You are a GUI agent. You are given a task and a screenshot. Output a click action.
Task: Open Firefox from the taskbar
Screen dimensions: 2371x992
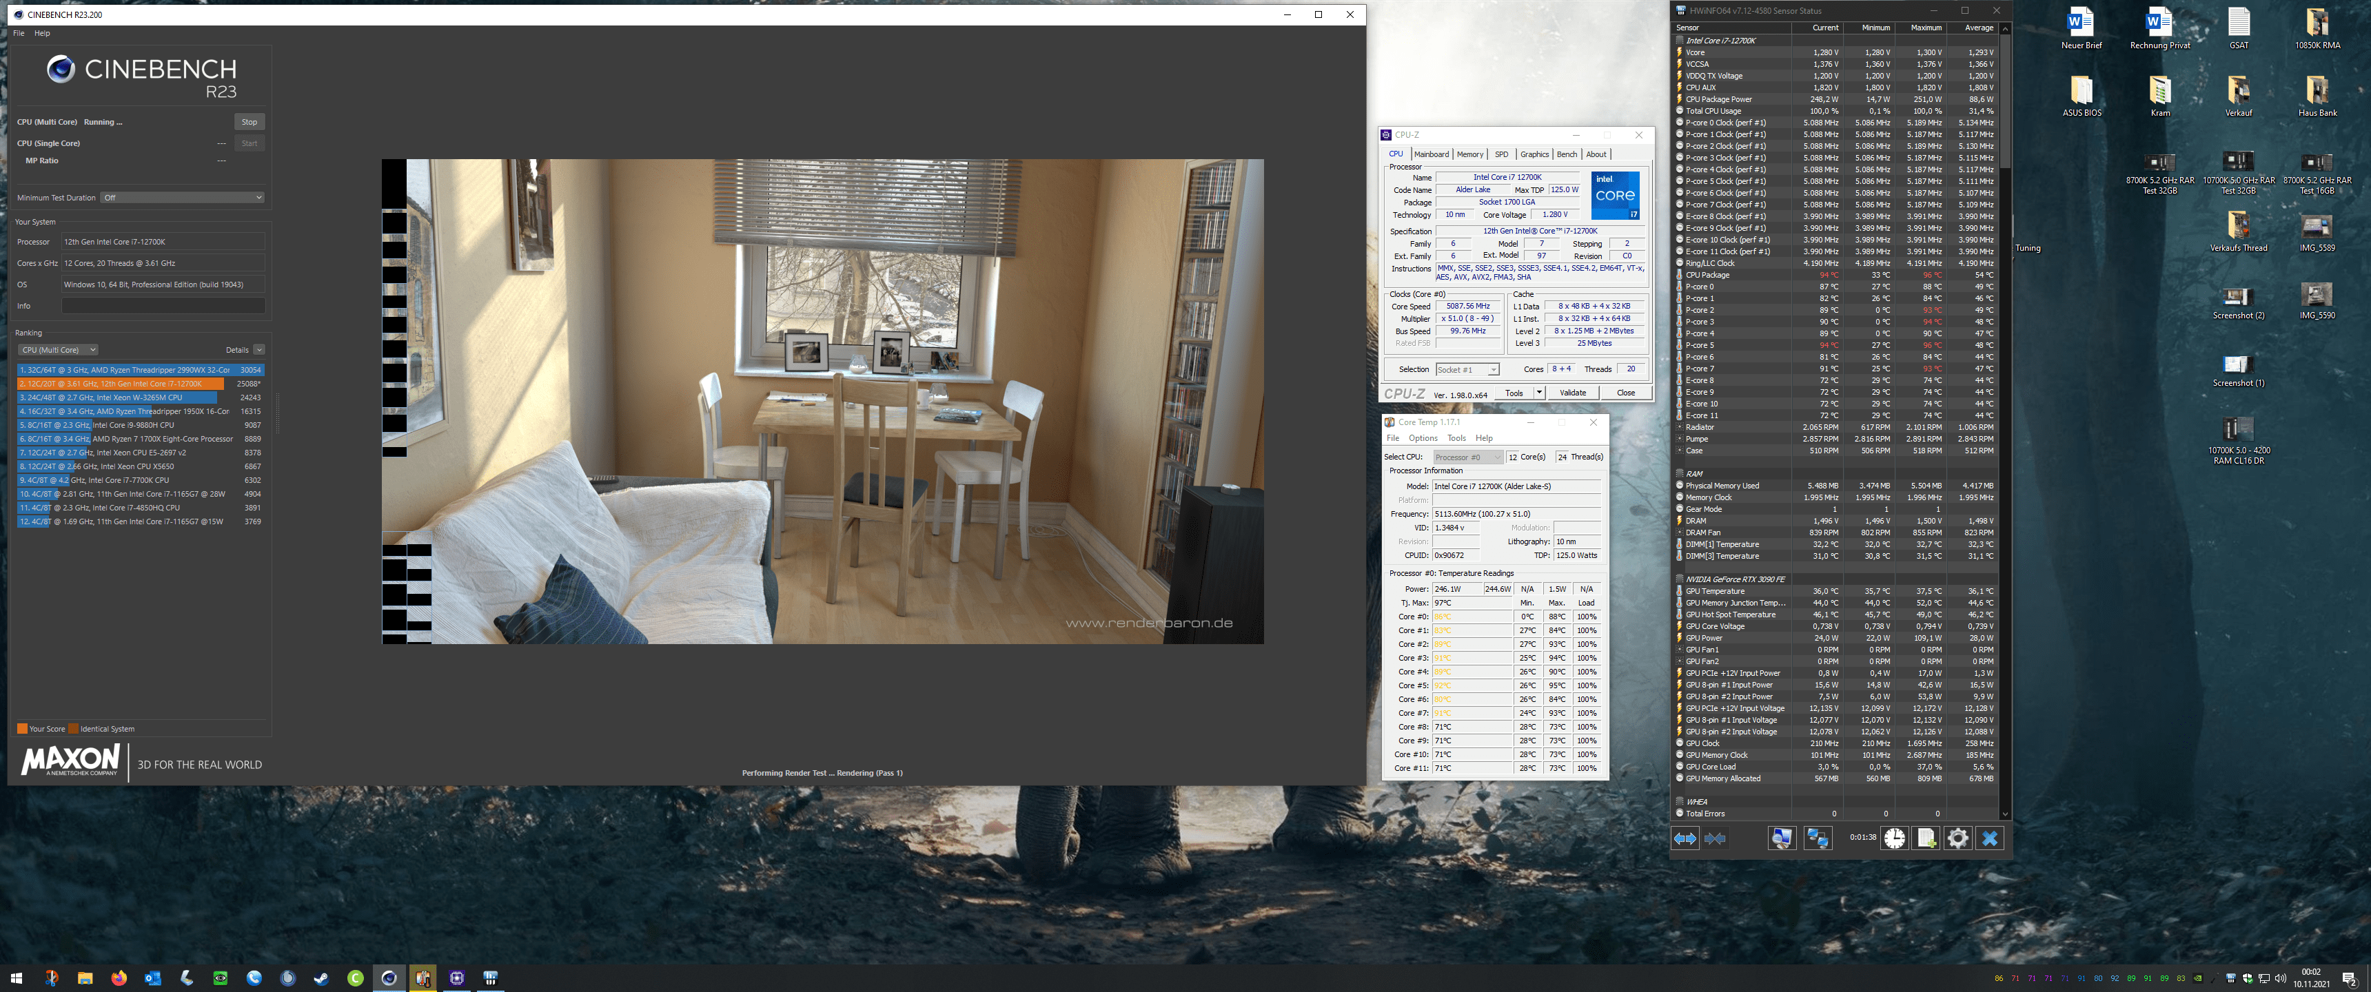click(119, 978)
